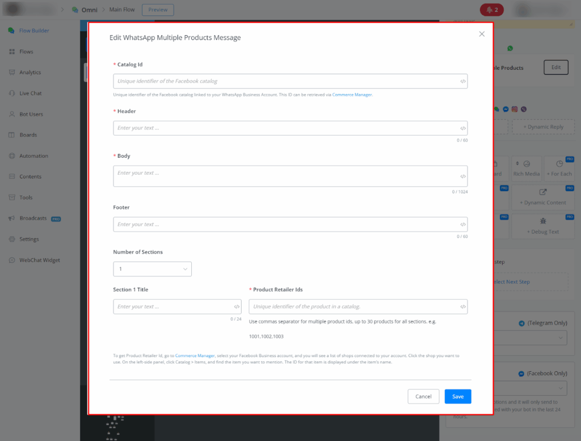This screenshot has width=581, height=441.
Task: Click the notification bell icon
Action: pyautogui.click(x=490, y=10)
